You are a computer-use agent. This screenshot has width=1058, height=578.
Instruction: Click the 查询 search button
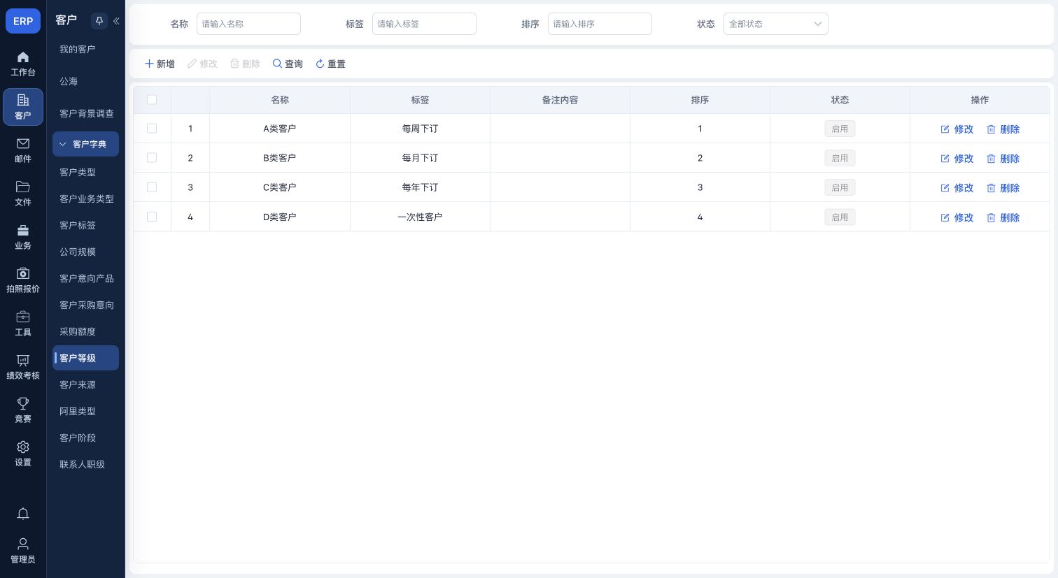288,64
